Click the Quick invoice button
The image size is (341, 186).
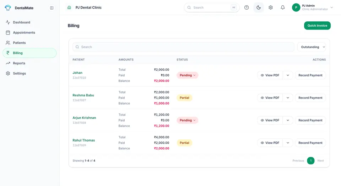tap(317, 26)
